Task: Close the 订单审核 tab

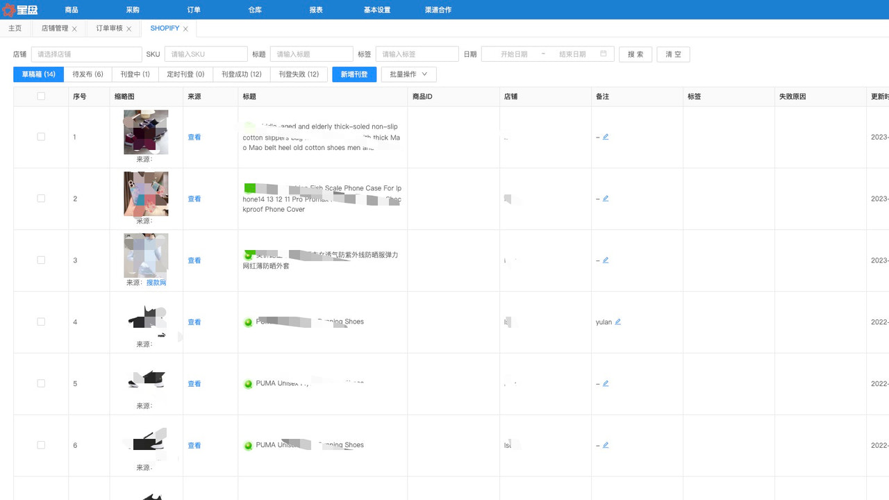Action: coord(128,28)
